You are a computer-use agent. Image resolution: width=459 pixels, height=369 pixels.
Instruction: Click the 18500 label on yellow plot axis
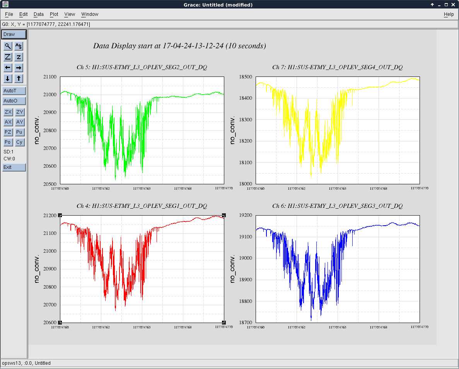(245, 77)
